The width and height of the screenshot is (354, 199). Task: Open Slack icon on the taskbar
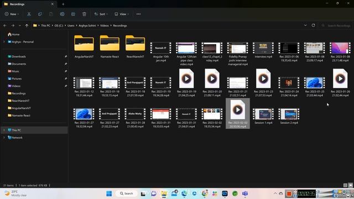[215, 193]
